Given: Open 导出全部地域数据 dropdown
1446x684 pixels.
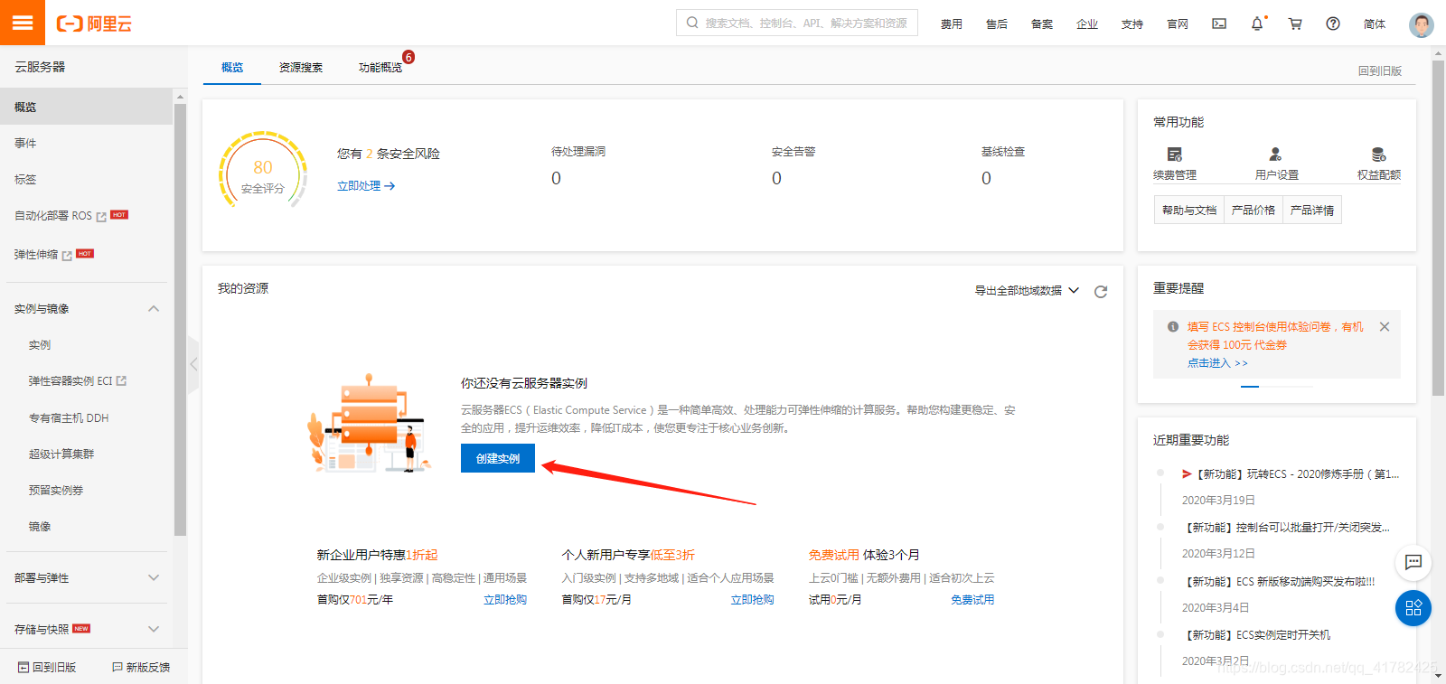Looking at the screenshot, I should [x=1027, y=291].
